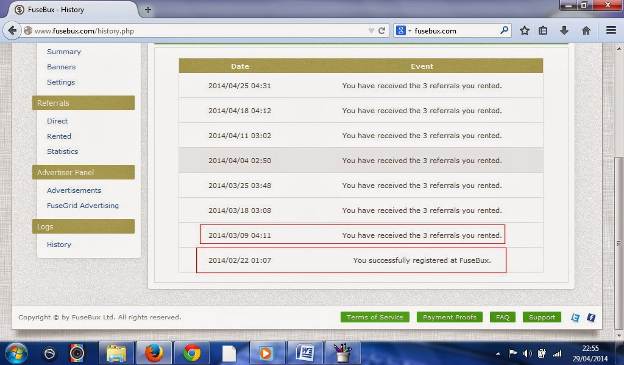Screen dimensions: 624x365
Task: Open the URL history dropdown arrow
Action: coord(371,30)
